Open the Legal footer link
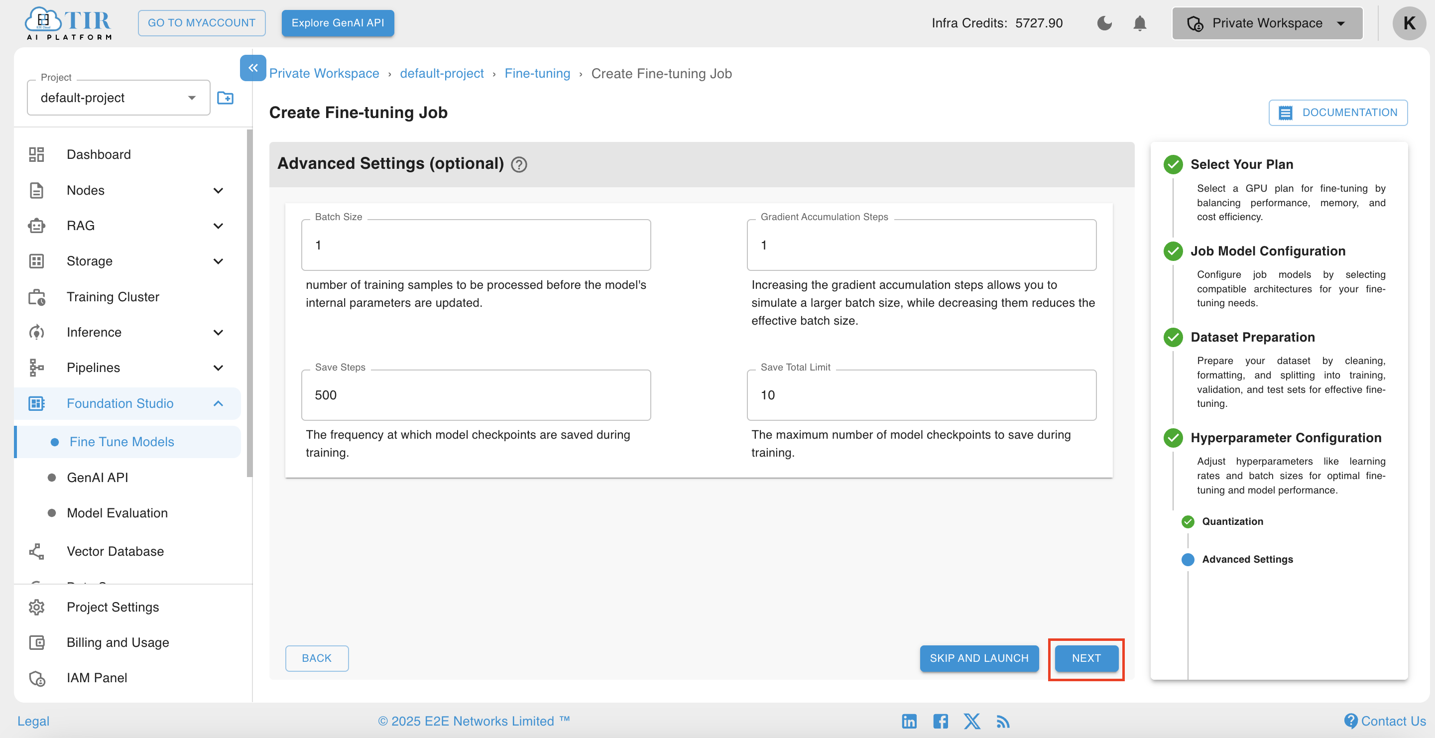The image size is (1435, 738). click(33, 721)
